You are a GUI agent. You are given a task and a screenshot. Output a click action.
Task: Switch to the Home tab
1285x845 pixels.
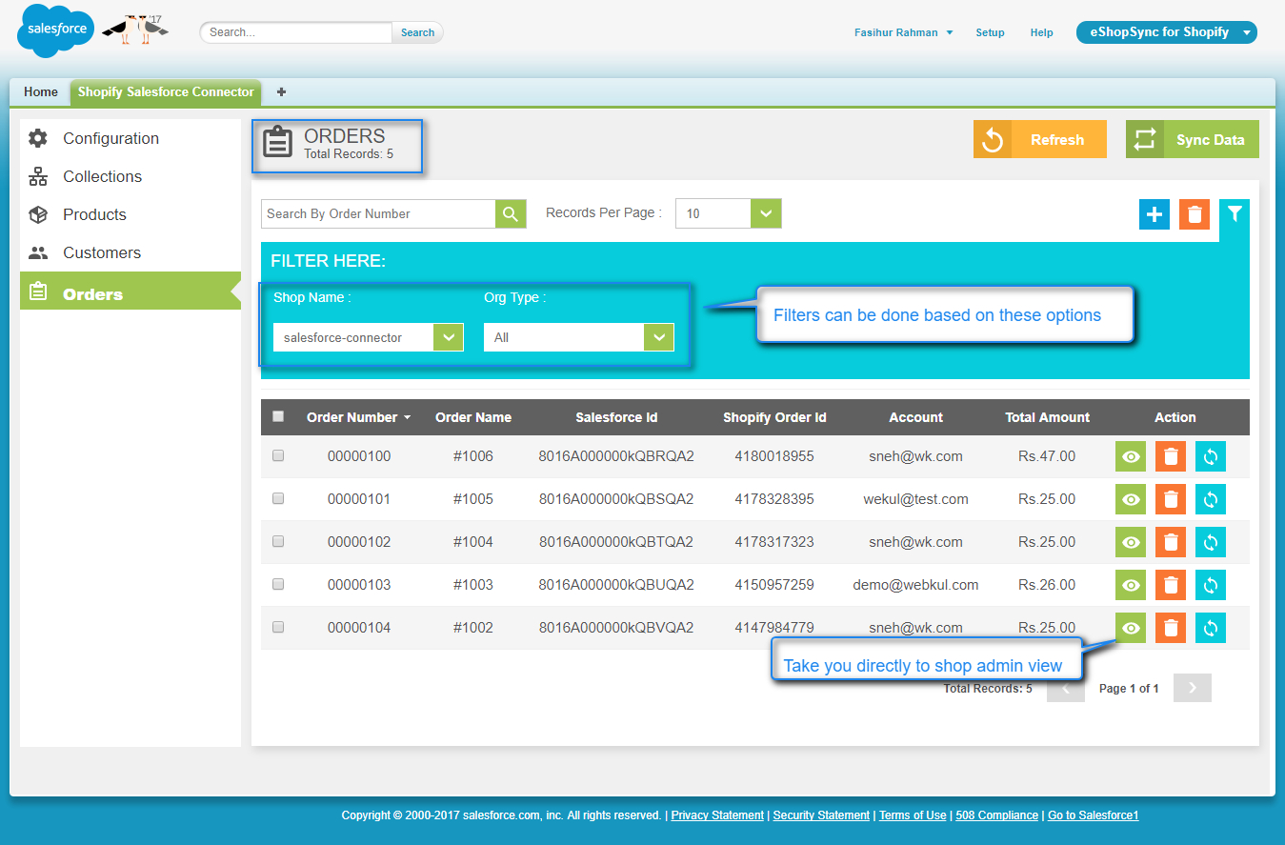(41, 92)
